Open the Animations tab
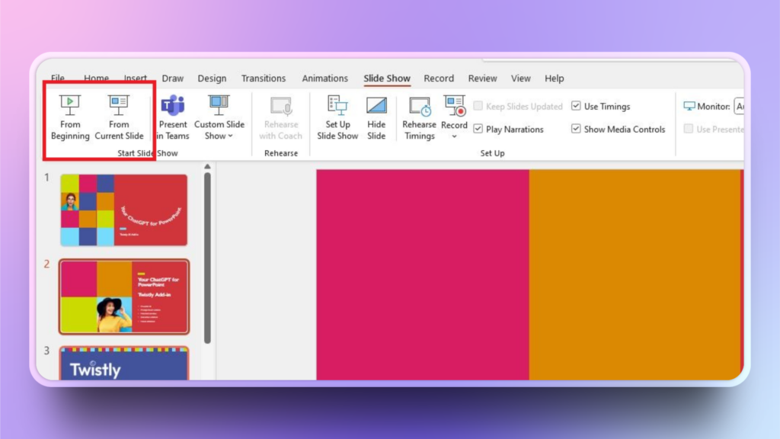 point(324,79)
